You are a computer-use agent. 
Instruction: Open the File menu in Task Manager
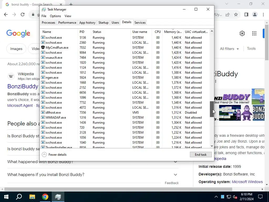44,16
